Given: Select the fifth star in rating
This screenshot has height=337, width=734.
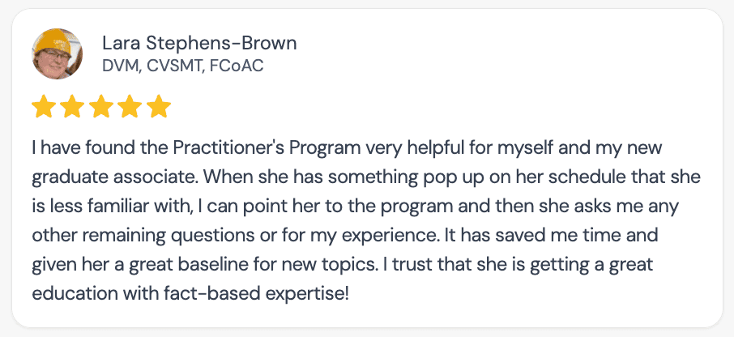Looking at the screenshot, I should point(160,106).
